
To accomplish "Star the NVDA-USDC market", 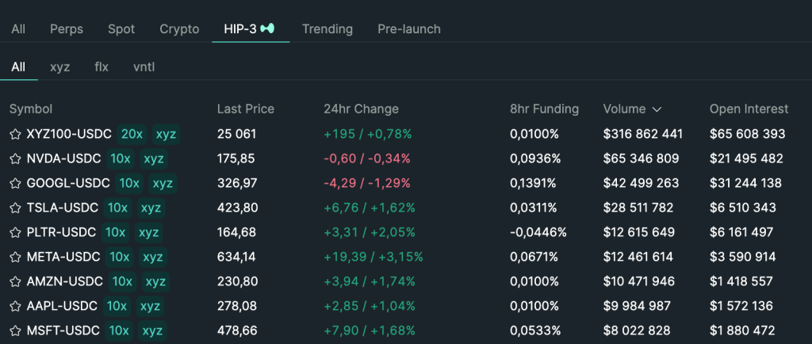I will tap(15, 159).
